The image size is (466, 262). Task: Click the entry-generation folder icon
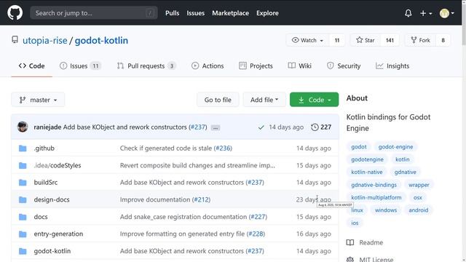coord(23,234)
